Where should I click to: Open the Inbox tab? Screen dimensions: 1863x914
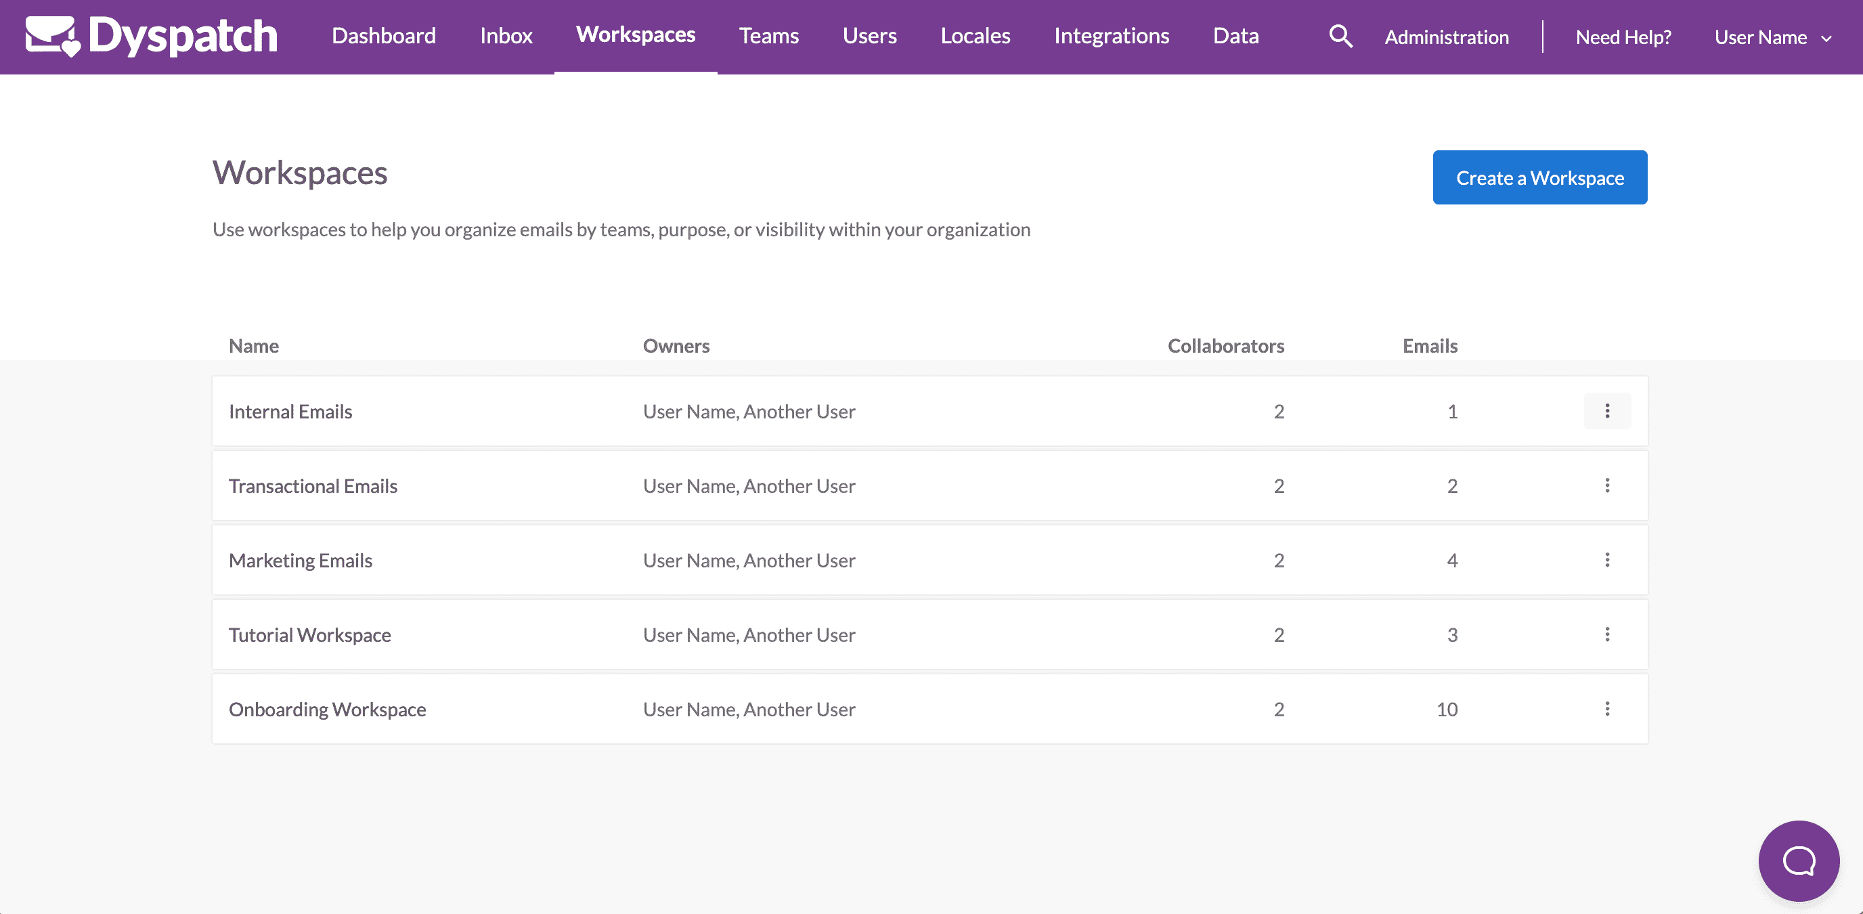click(x=506, y=36)
